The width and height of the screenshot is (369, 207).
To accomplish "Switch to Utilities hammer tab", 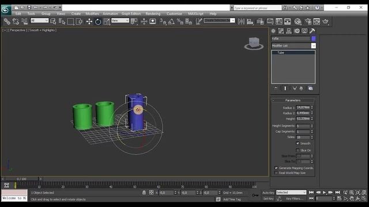I will [312, 30].
